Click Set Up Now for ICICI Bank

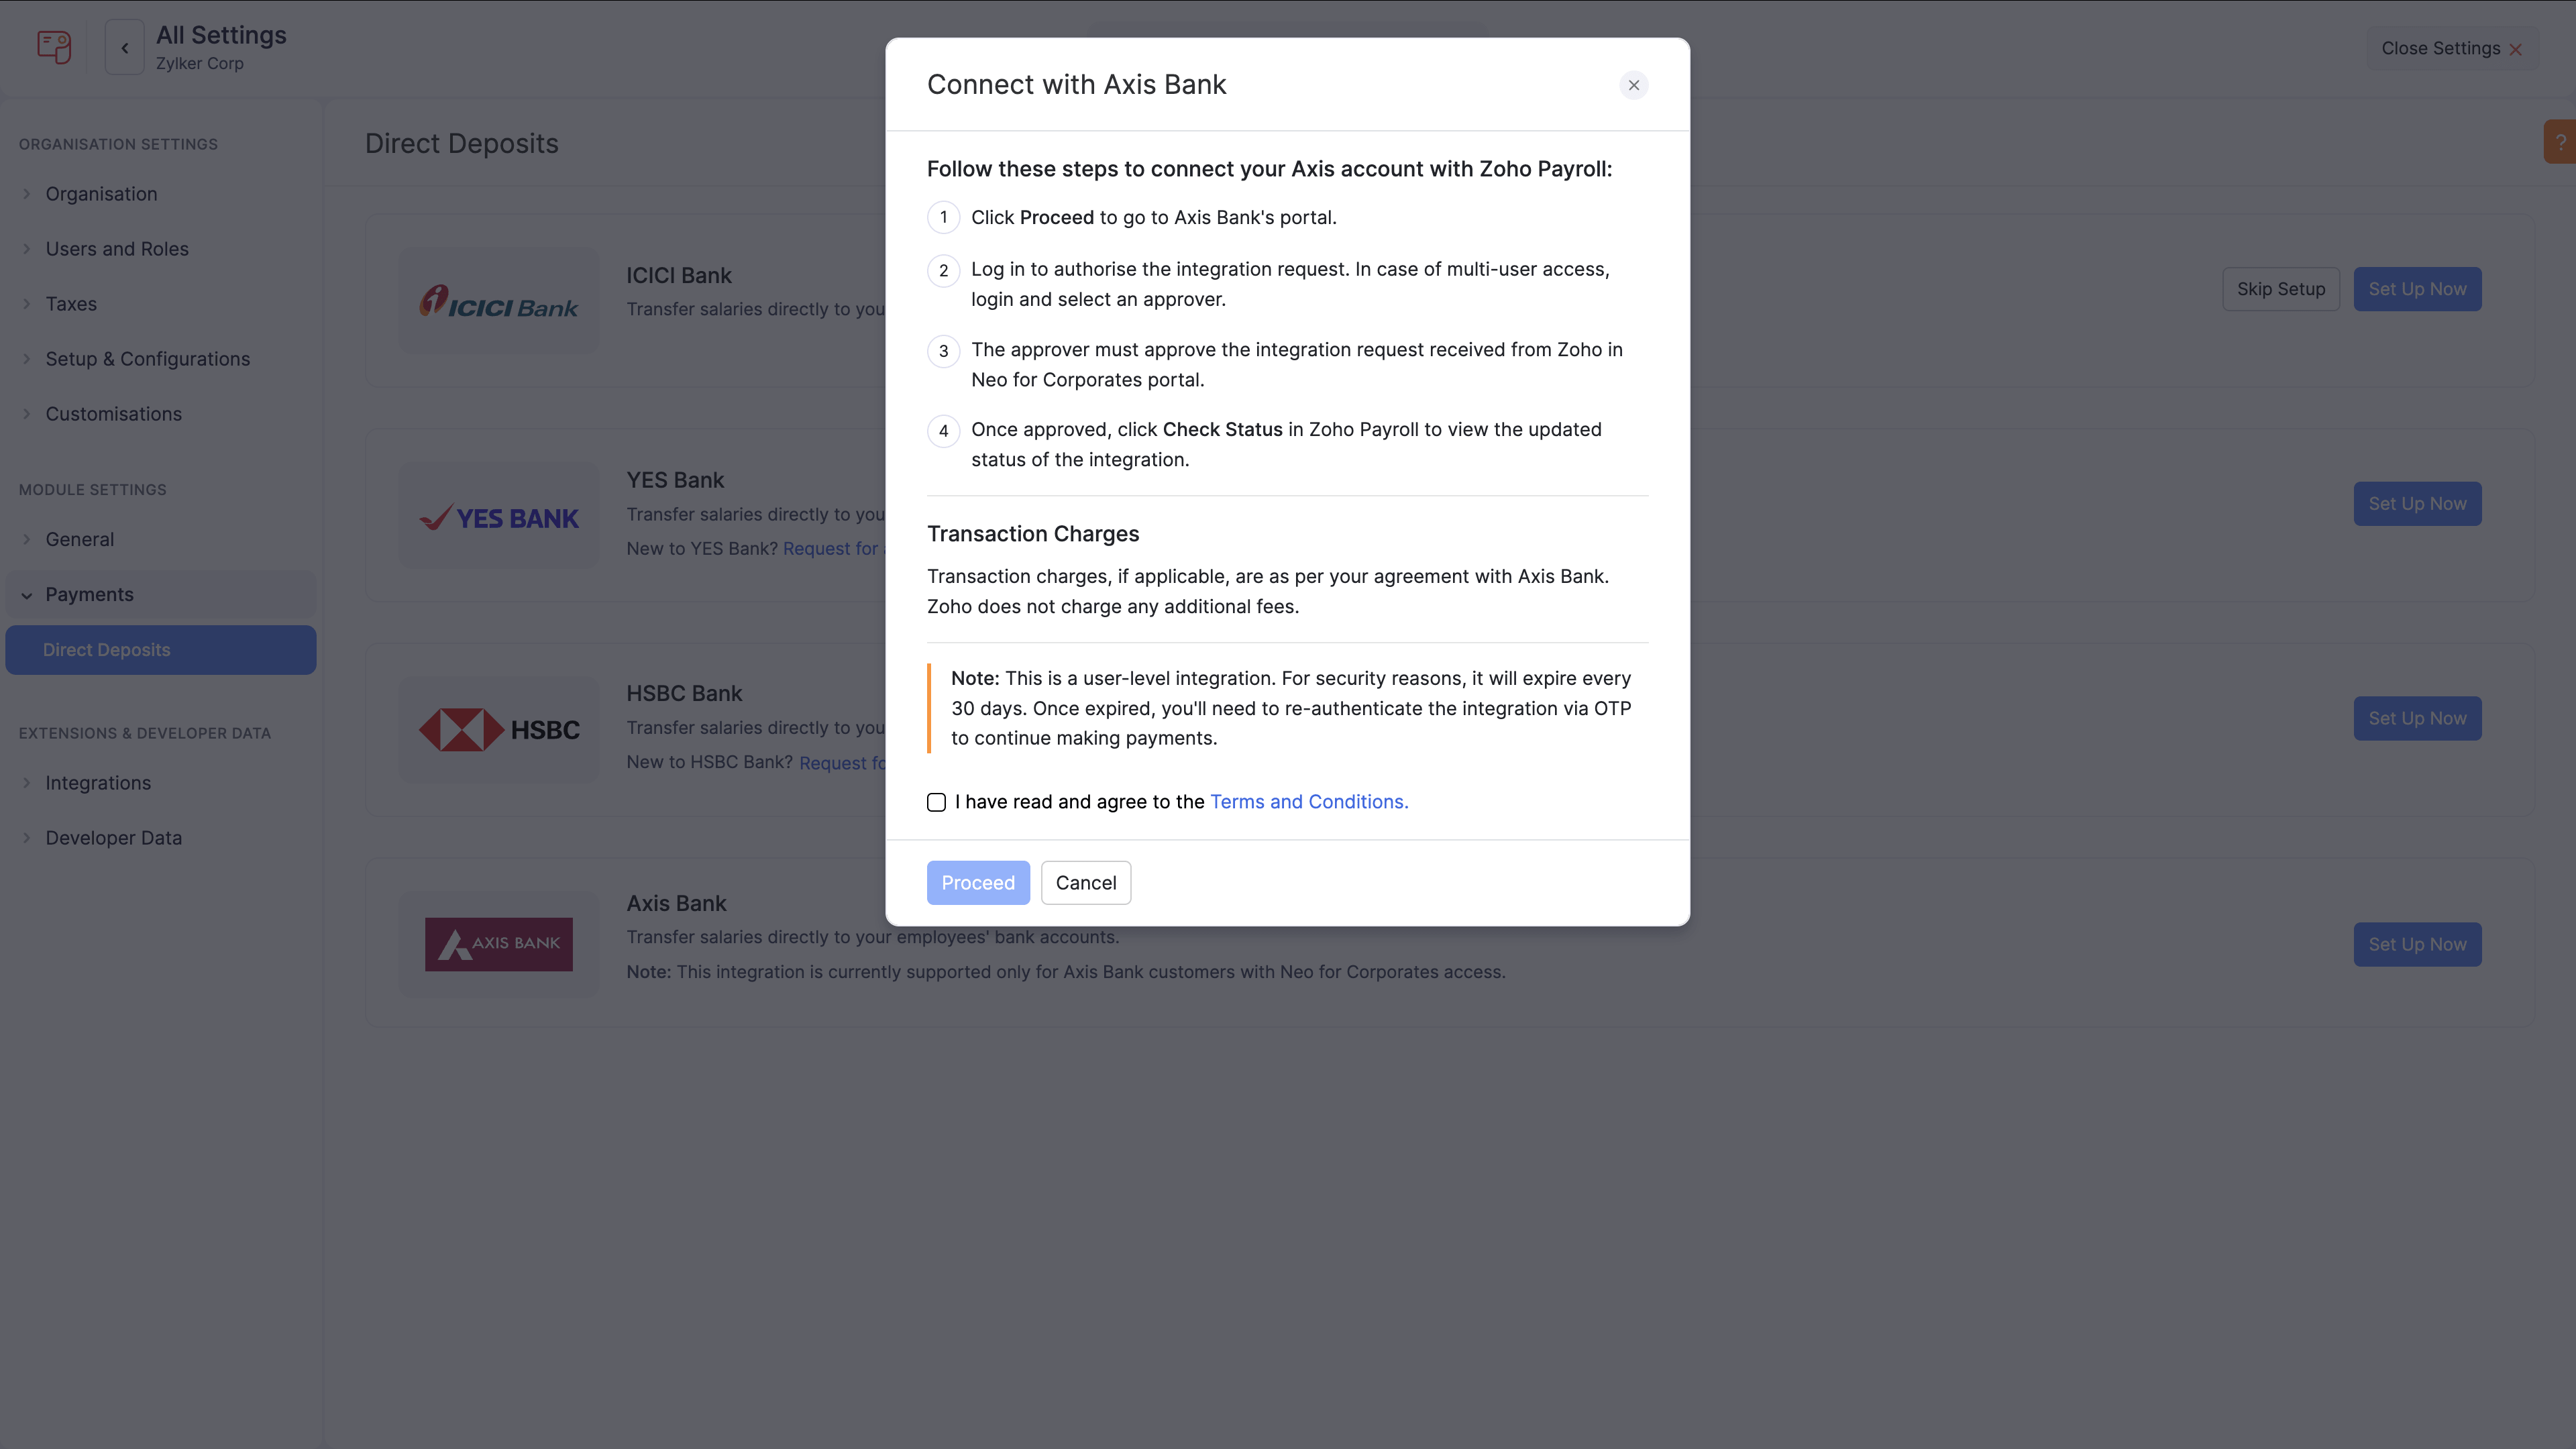tap(2417, 289)
